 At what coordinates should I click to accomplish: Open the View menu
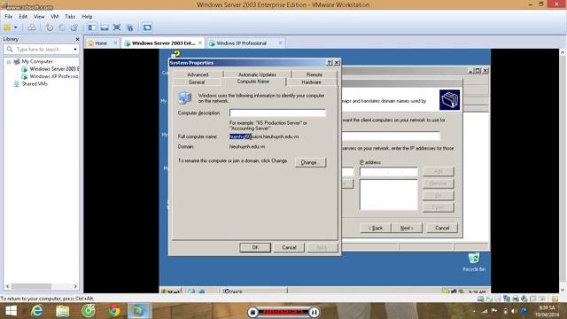(x=39, y=17)
